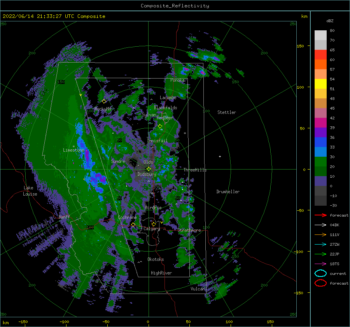Image resolution: width=350 pixels, height=327 pixels.
Task: Click the Composite_Reflectivity title text
Action: 175,6
